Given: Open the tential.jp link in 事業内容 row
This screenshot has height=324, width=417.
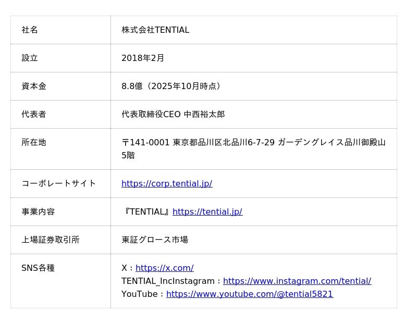Looking at the screenshot, I should coord(207,211).
